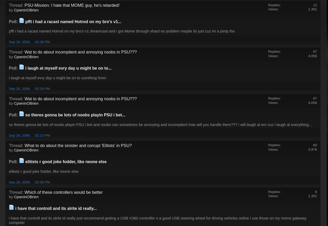The image size is (328, 226).
Task: View profile of CpwninOBrien in the first result
Action: (x=26, y=10)
